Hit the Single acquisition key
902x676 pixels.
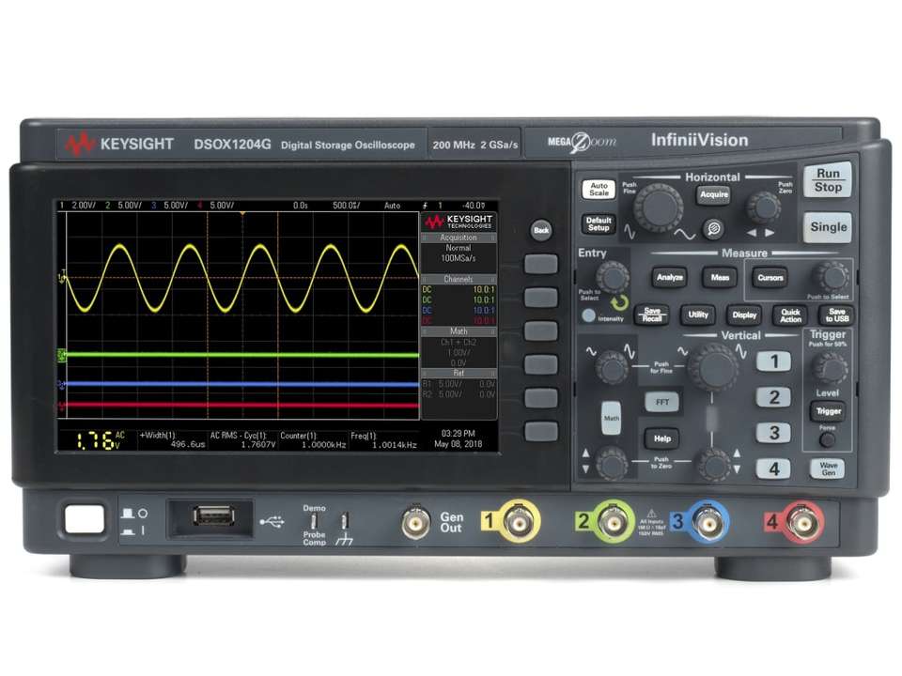pos(828,227)
